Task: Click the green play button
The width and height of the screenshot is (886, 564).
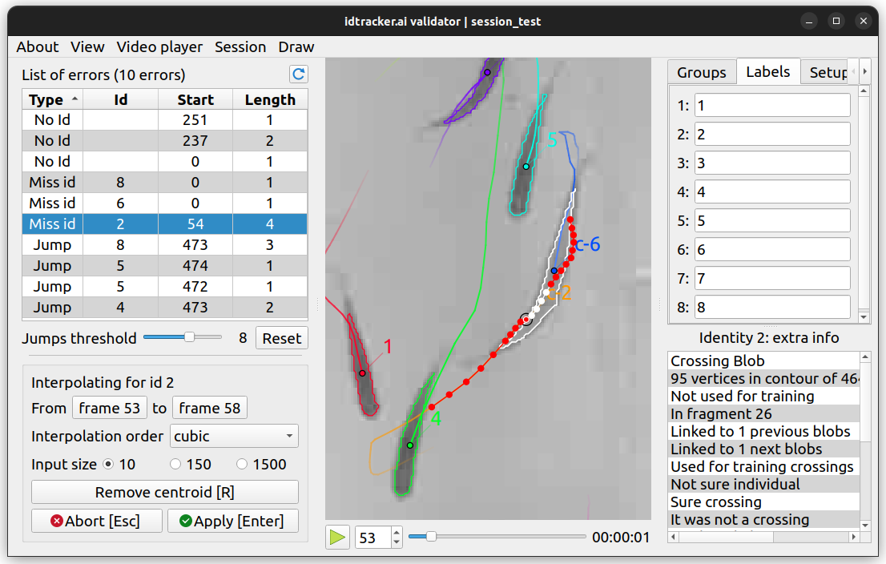Action: click(337, 537)
